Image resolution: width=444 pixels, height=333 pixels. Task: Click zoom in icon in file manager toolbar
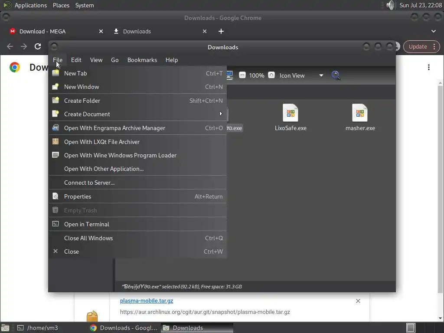coord(271,75)
